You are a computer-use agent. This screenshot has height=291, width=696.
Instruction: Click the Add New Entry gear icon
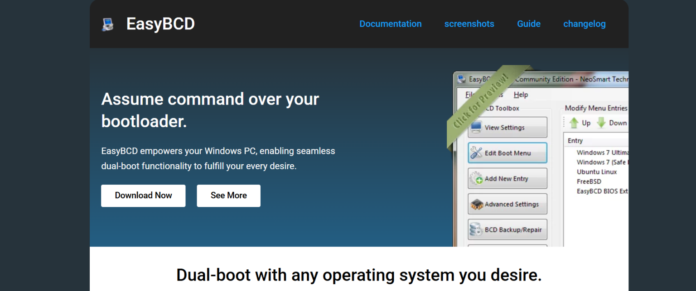click(476, 178)
